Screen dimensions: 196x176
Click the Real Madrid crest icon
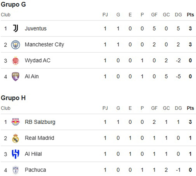pos(15,138)
